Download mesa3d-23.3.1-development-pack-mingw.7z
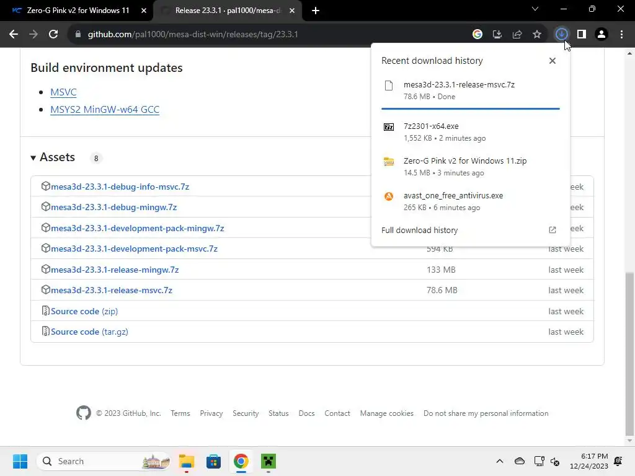Image resolution: width=635 pixels, height=476 pixels. (138, 228)
